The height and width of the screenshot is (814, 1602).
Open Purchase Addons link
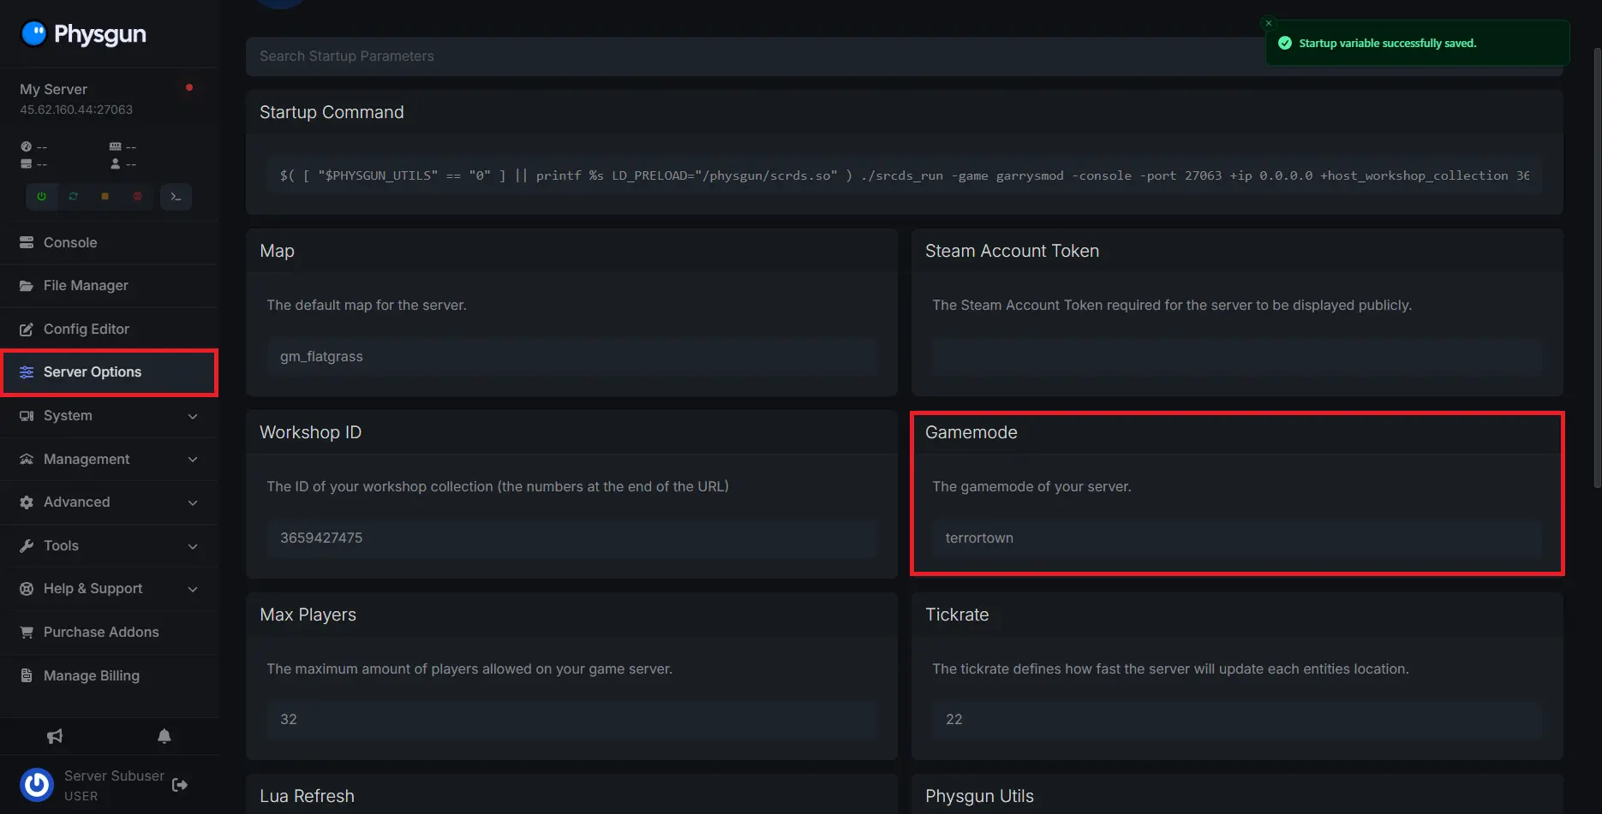pos(101,633)
